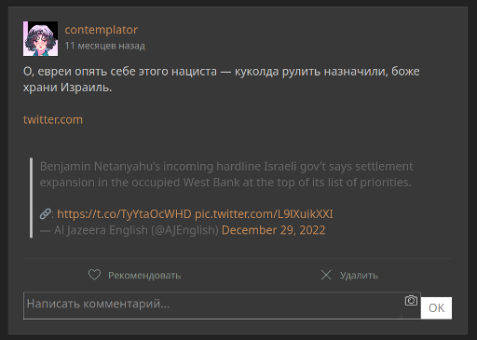Click the quoted Benjamin Netanyahu tweet text
Viewport: 477px width, 340px height.
tap(226, 174)
